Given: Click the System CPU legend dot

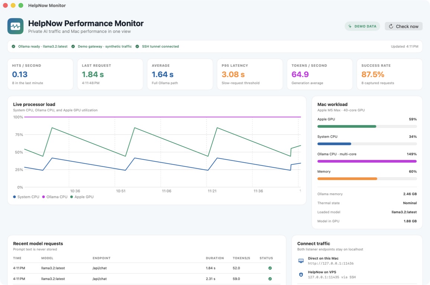Looking at the screenshot, I should [x=14, y=197].
